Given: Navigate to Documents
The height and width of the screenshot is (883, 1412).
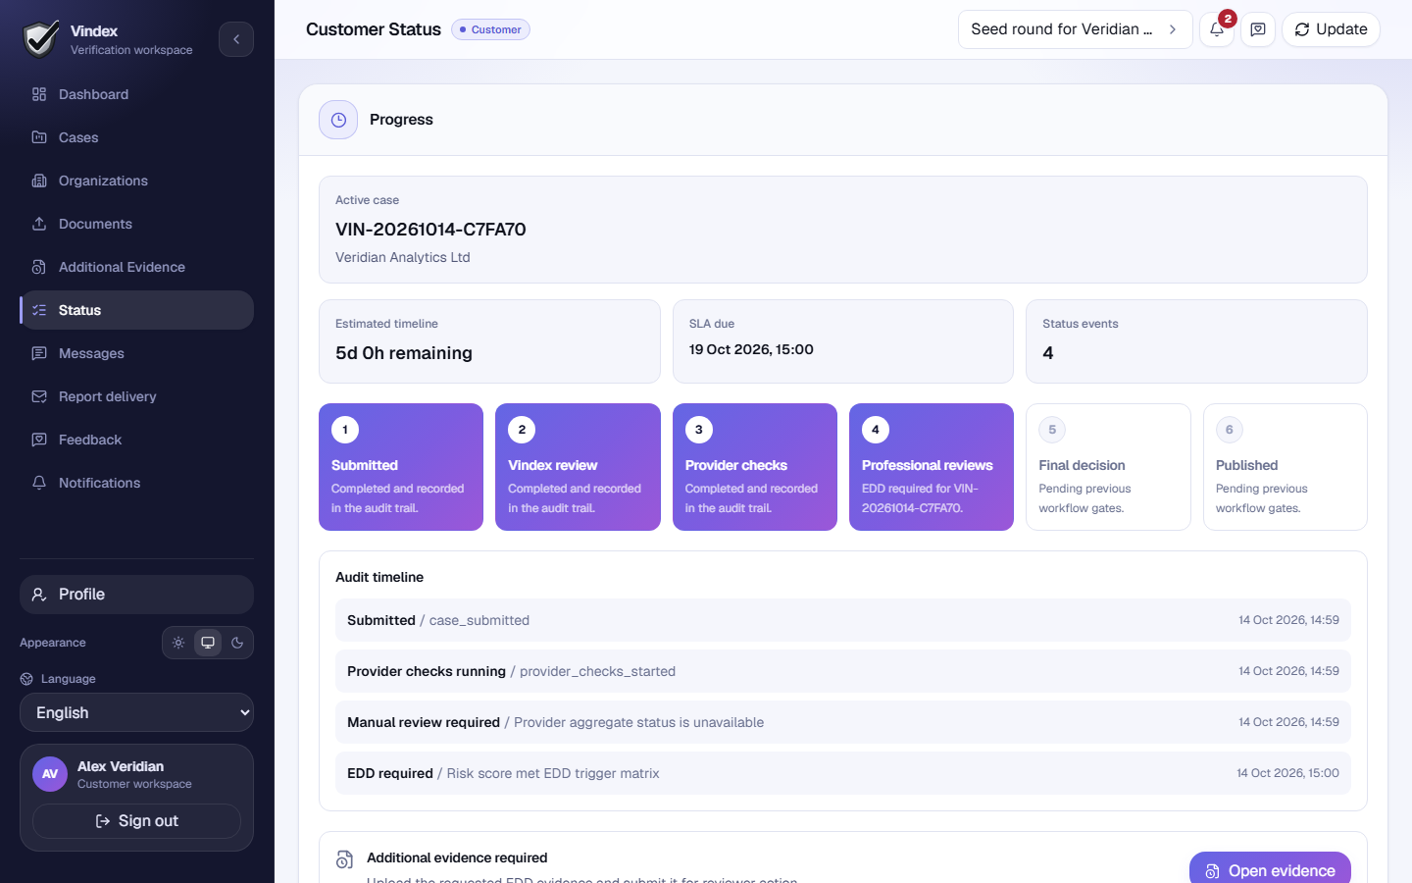Looking at the screenshot, I should coord(136,224).
